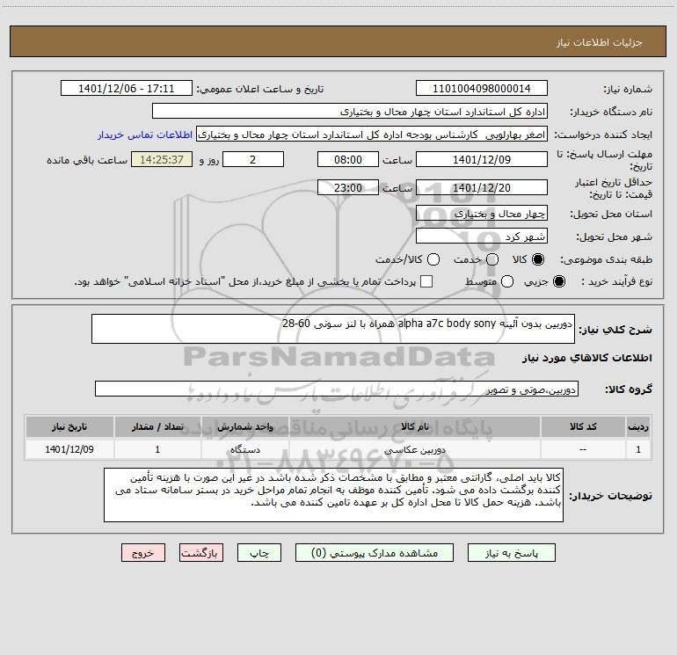Click the buyer notes text area
The image size is (677, 655).
pos(333,495)
